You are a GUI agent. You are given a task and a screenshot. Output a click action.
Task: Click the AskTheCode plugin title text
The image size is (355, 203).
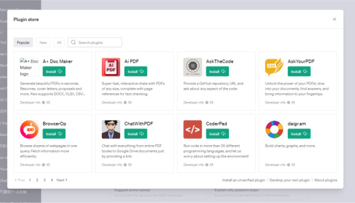(220, 61)
